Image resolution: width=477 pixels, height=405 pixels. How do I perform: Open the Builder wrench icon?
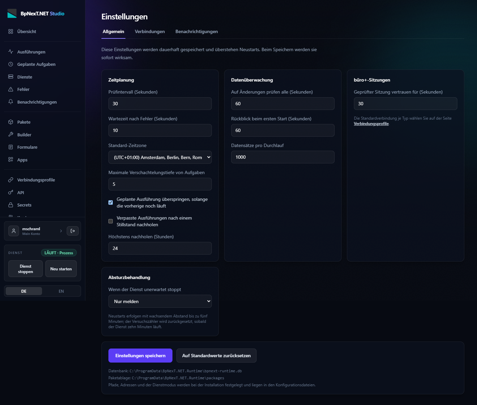click(x=11, y=135)
